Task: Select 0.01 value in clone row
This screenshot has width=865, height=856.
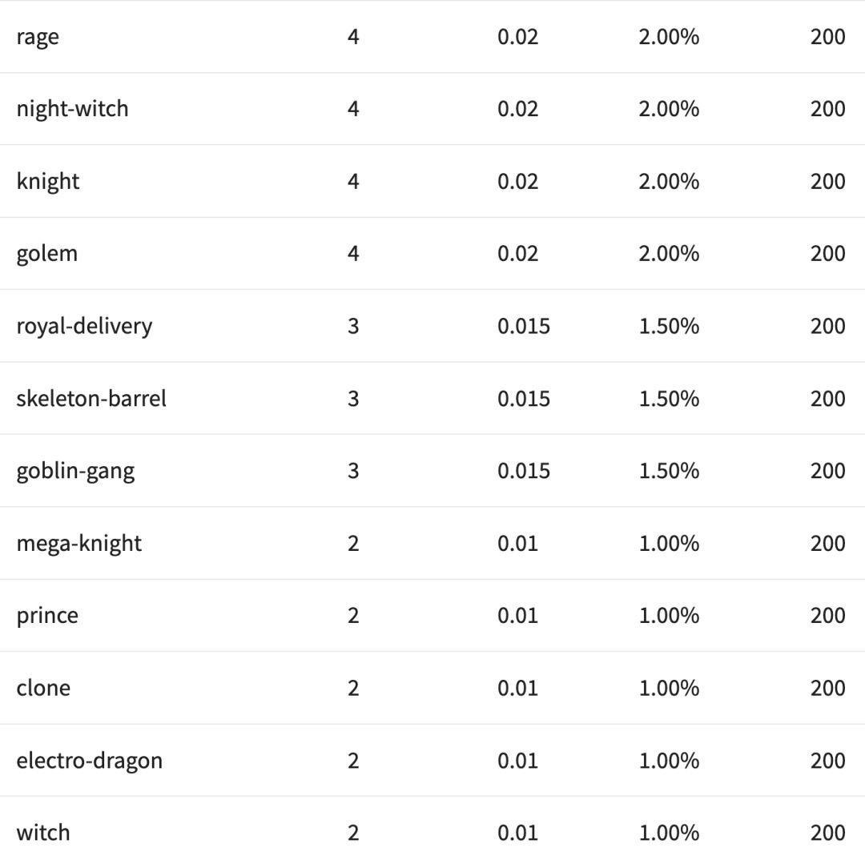Action: (x=517, y=688)
